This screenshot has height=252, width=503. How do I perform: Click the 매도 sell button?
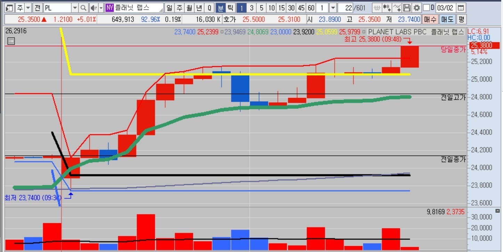[x=447, y=19]
